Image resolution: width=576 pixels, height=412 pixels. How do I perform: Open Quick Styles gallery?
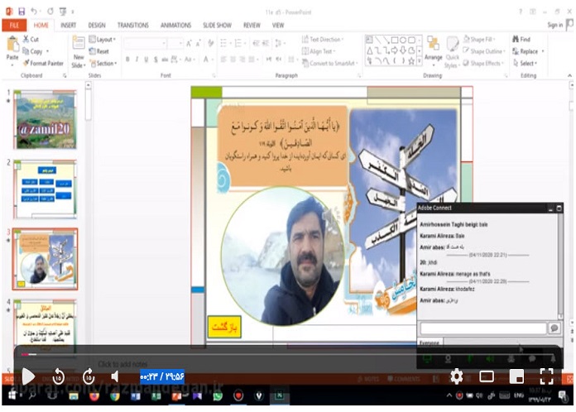pos(452,52)
